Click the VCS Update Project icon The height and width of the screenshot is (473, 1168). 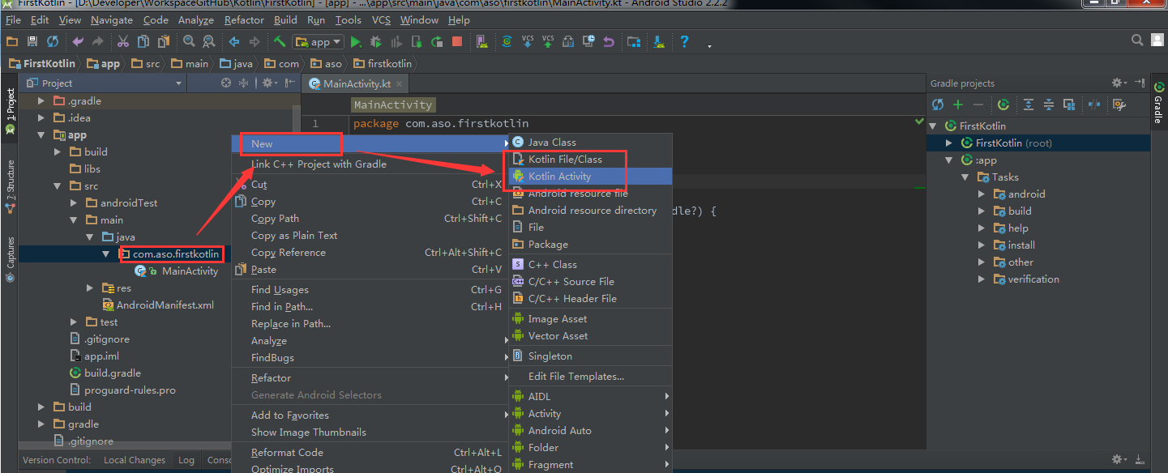coord(528,41)
